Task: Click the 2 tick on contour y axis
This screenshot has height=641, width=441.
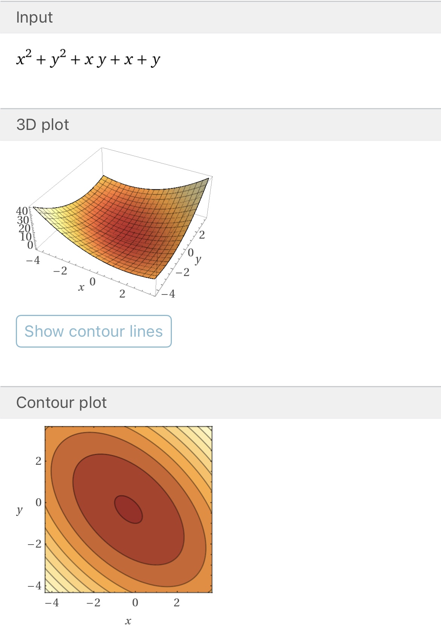Action: (38, 461)
